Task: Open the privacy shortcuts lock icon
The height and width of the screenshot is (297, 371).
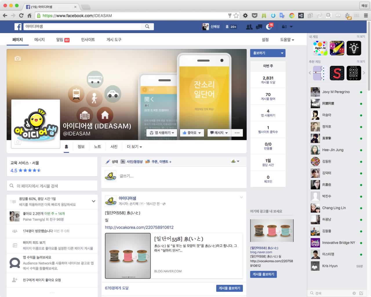Action: click(x=284, y=27)
